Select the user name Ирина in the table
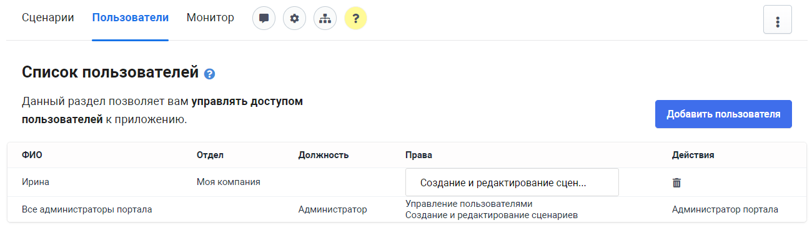 pos(36,182)
